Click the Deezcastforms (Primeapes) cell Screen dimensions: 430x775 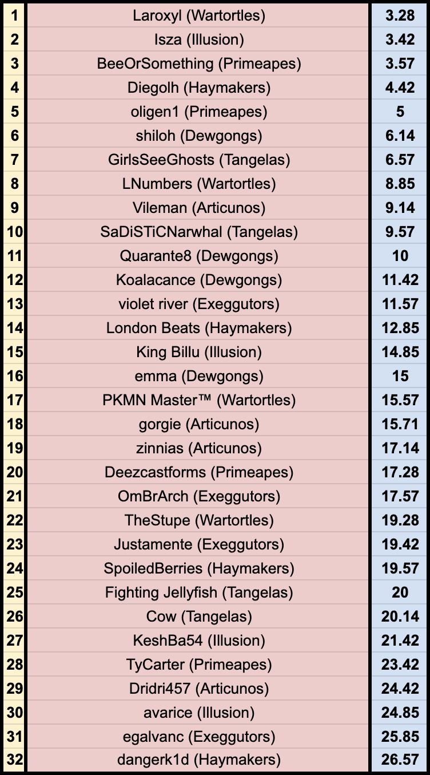(198, 472)
